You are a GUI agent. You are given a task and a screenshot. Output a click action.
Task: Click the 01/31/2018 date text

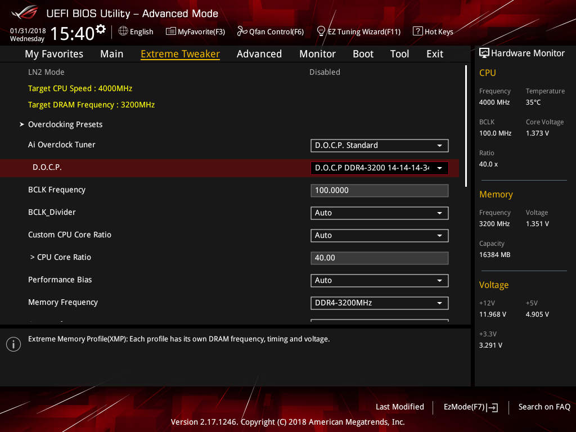(x=28, y=31)
